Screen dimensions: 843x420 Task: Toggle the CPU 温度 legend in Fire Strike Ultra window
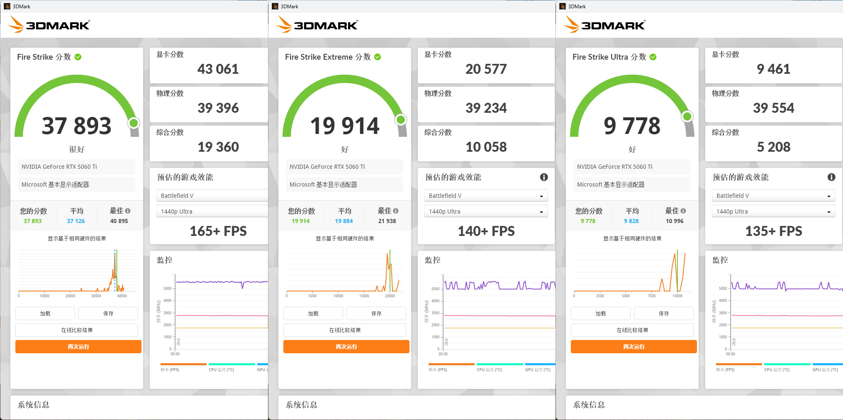[x=787, y=367]
